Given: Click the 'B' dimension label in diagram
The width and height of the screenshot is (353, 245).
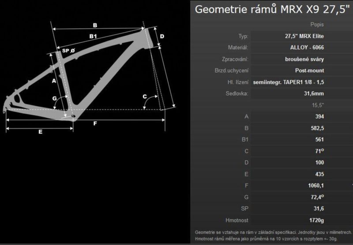Looking at the screenshot, I should pos(95,25).
